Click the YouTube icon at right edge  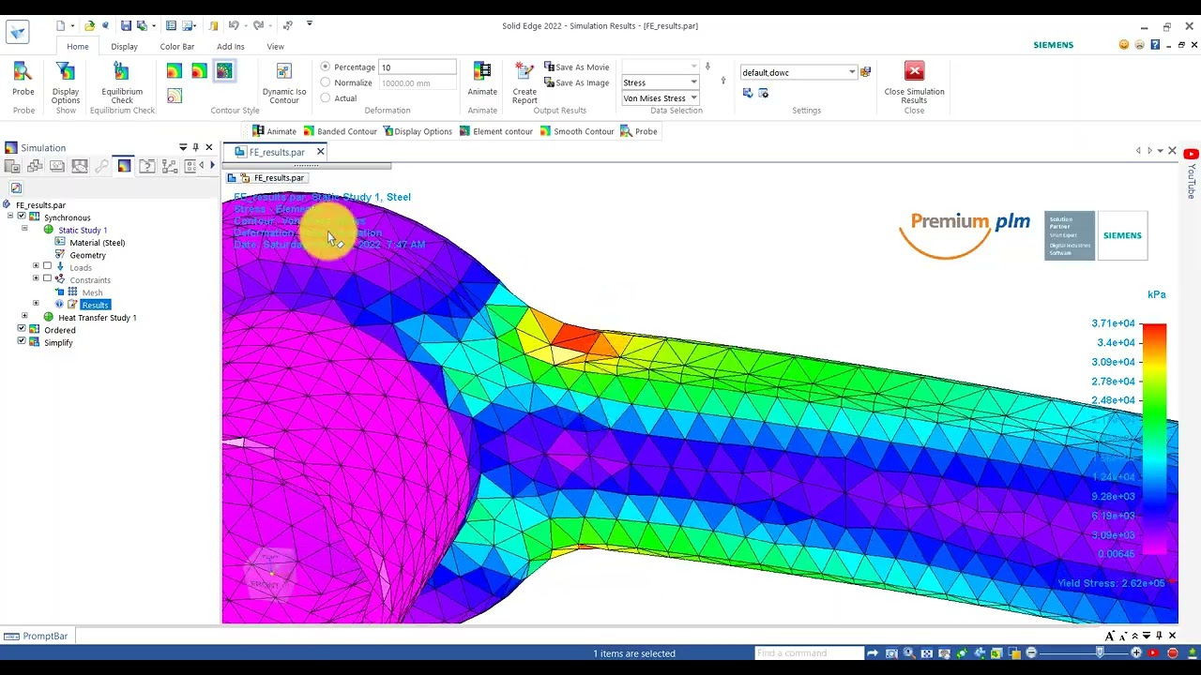pos(1191,154)
